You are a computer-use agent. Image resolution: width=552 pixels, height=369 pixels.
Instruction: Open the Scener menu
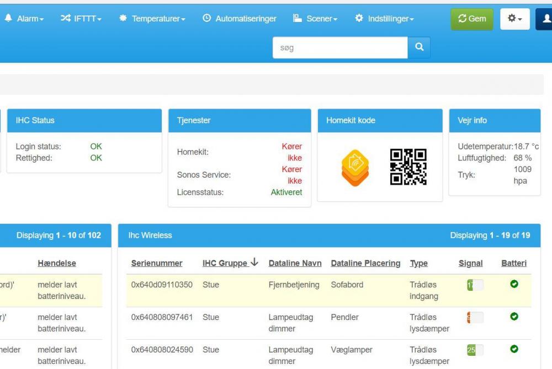pyautogui.click(x=315, y=19)
